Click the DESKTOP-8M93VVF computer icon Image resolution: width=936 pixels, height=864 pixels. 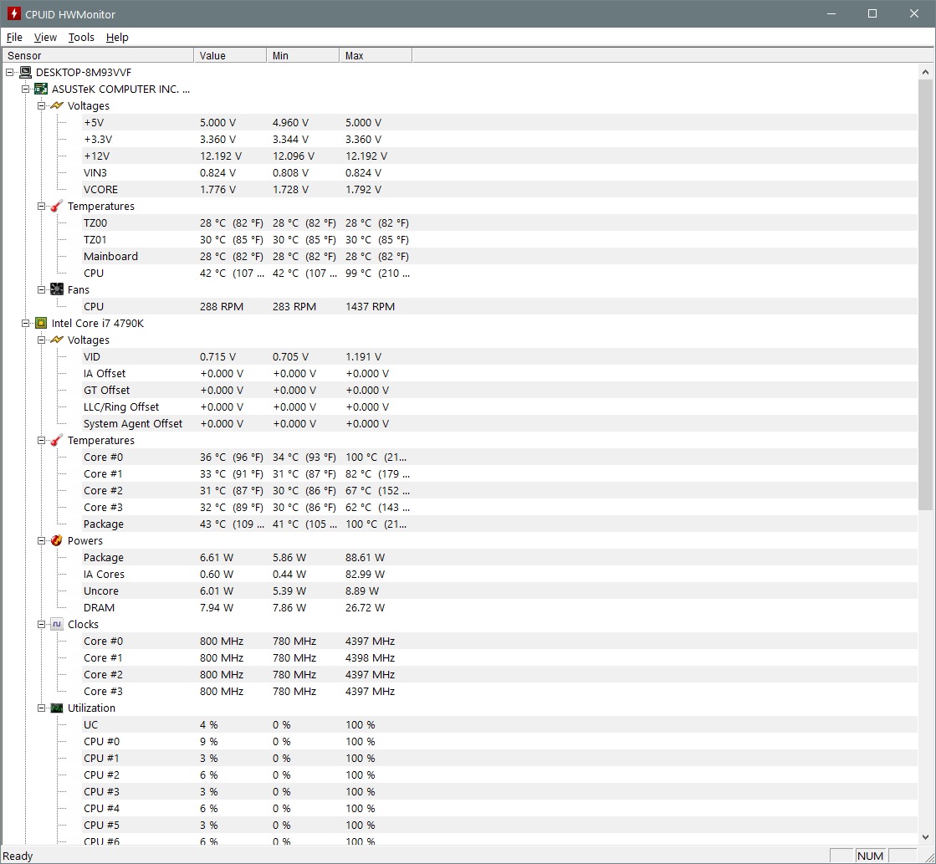click(25, 72)
